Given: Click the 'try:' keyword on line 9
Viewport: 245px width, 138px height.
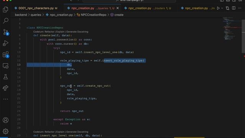Looking at the screenshot, I should (57, 48).
